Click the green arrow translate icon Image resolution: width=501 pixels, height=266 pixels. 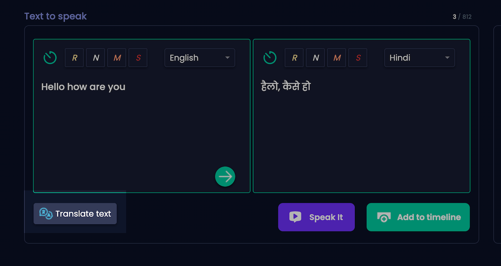coord(225,177)
